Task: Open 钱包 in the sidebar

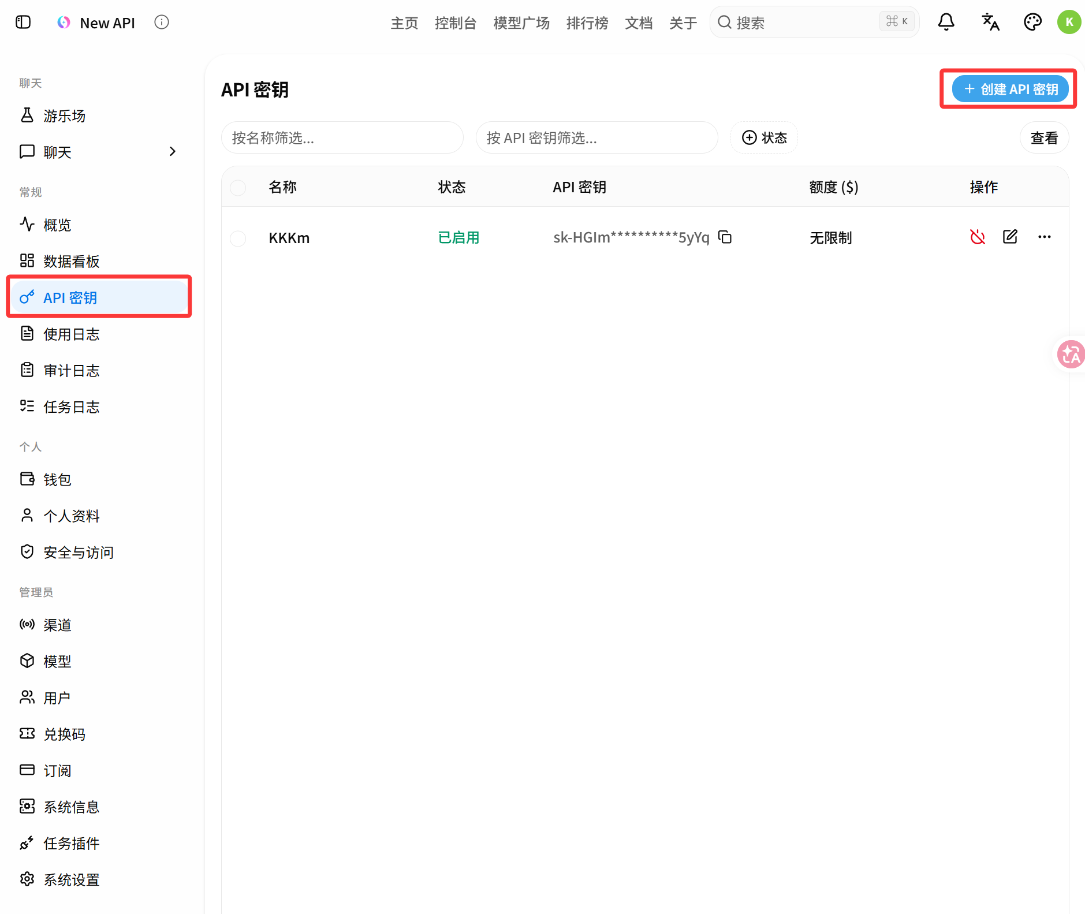Action: pyautogui.click(x=99, y=479)
